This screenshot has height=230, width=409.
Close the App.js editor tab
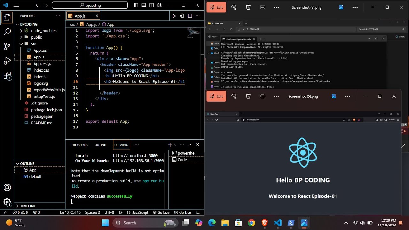coord(96,16)
